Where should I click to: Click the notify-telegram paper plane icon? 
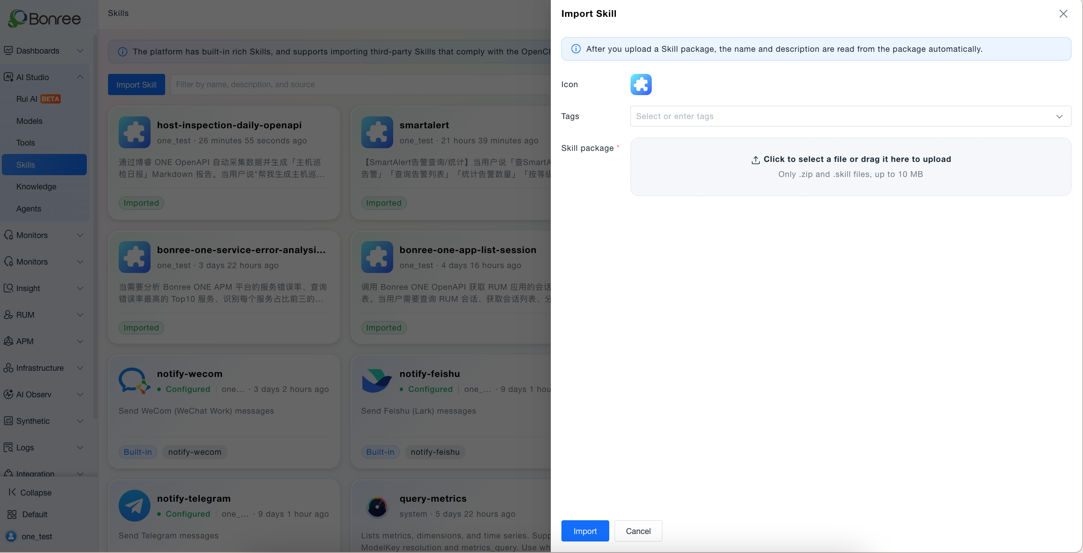click(x=135, y=506)
